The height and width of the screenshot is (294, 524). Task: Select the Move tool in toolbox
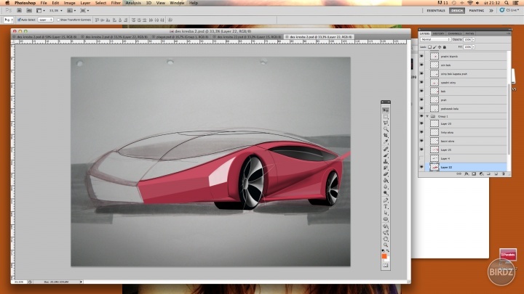coord(386,110)
